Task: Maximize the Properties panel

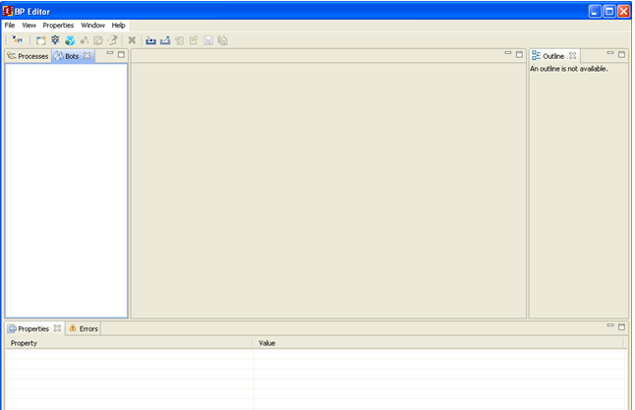Action: click(621, 326)
